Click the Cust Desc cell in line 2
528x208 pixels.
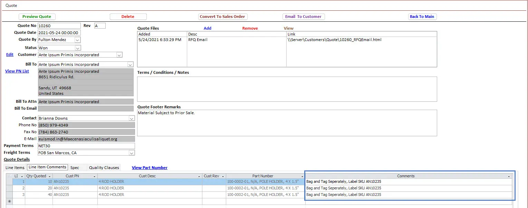click(150, 188)
